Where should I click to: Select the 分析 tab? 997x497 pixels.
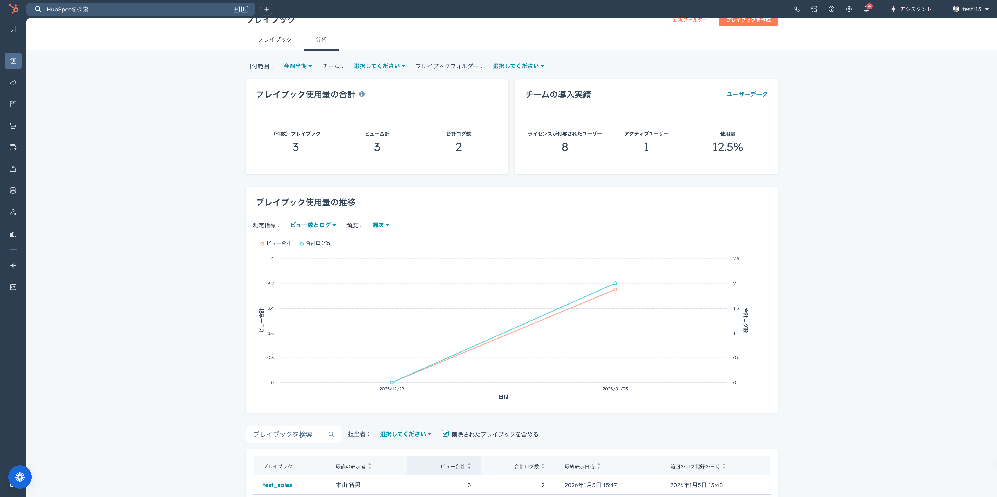coord(321,39)
